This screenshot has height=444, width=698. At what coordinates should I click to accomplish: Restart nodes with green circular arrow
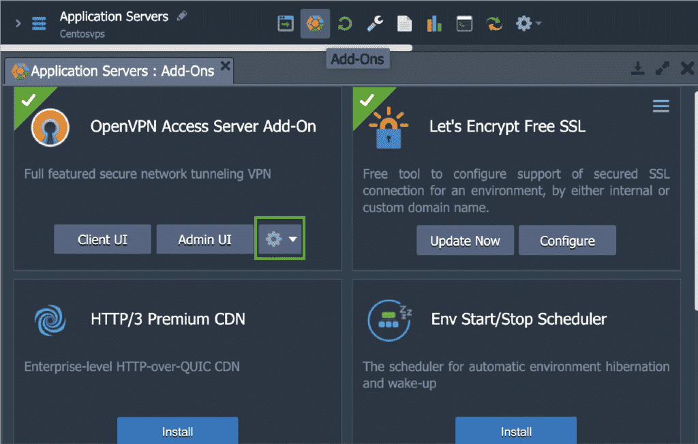click(345, 24)
